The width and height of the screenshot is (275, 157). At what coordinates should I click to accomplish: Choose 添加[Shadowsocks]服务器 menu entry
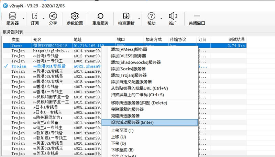click(150, 62)
